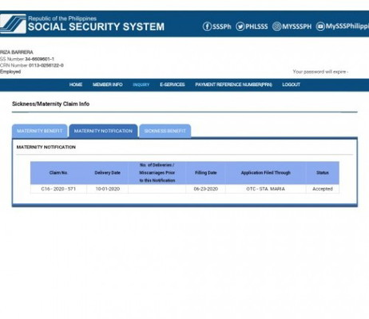Click the Claim No. column header
The height and width of the screenshot is (319, 369).
coord(58,173)
